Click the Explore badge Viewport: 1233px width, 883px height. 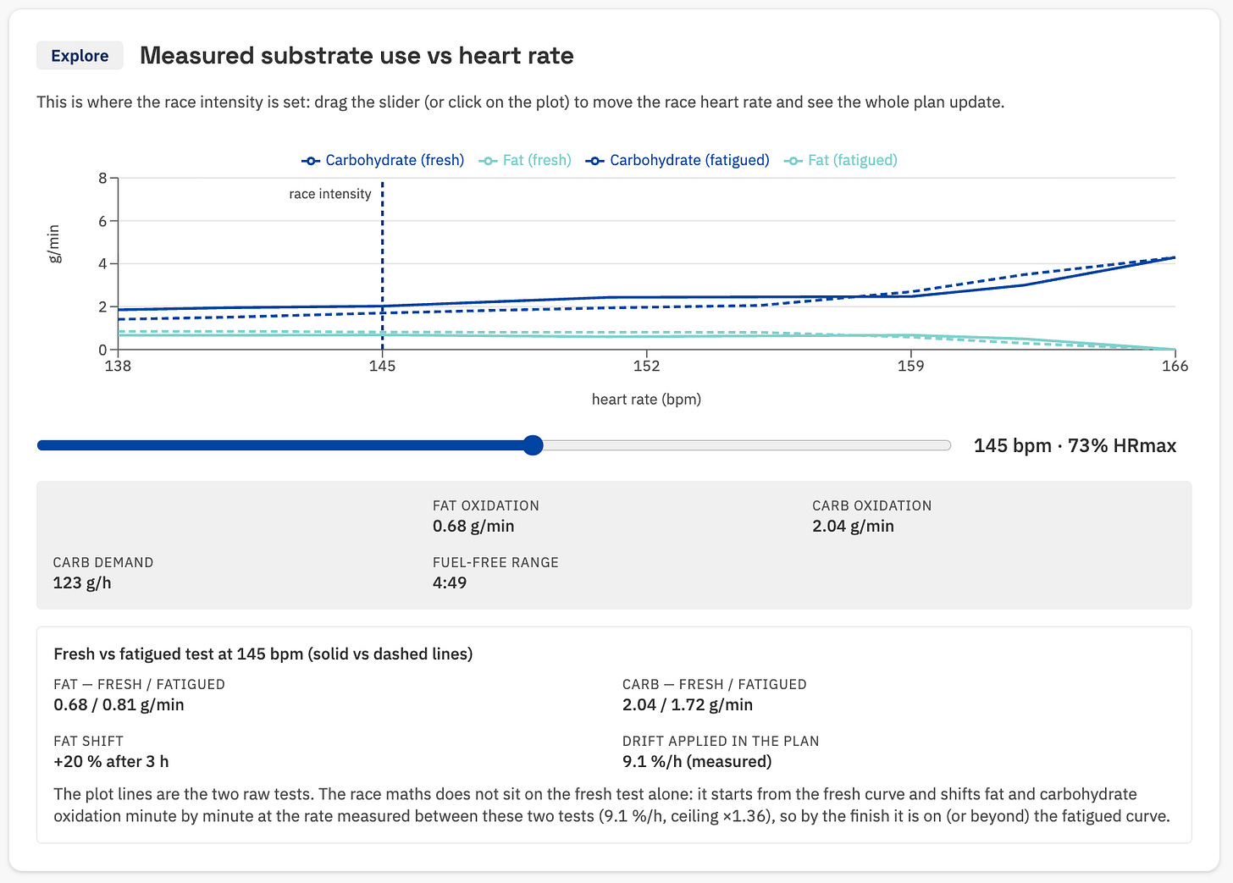point(80,56)
